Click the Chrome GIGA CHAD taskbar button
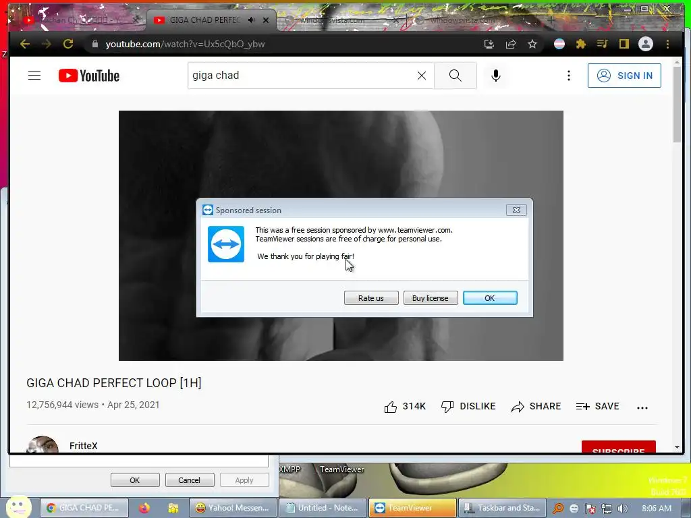The height and width of the screenshot is (518, 691). click(84, 508)
